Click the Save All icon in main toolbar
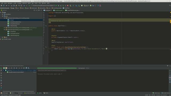The height and width of the screenshot is (96, 171). tap(1, 6)
